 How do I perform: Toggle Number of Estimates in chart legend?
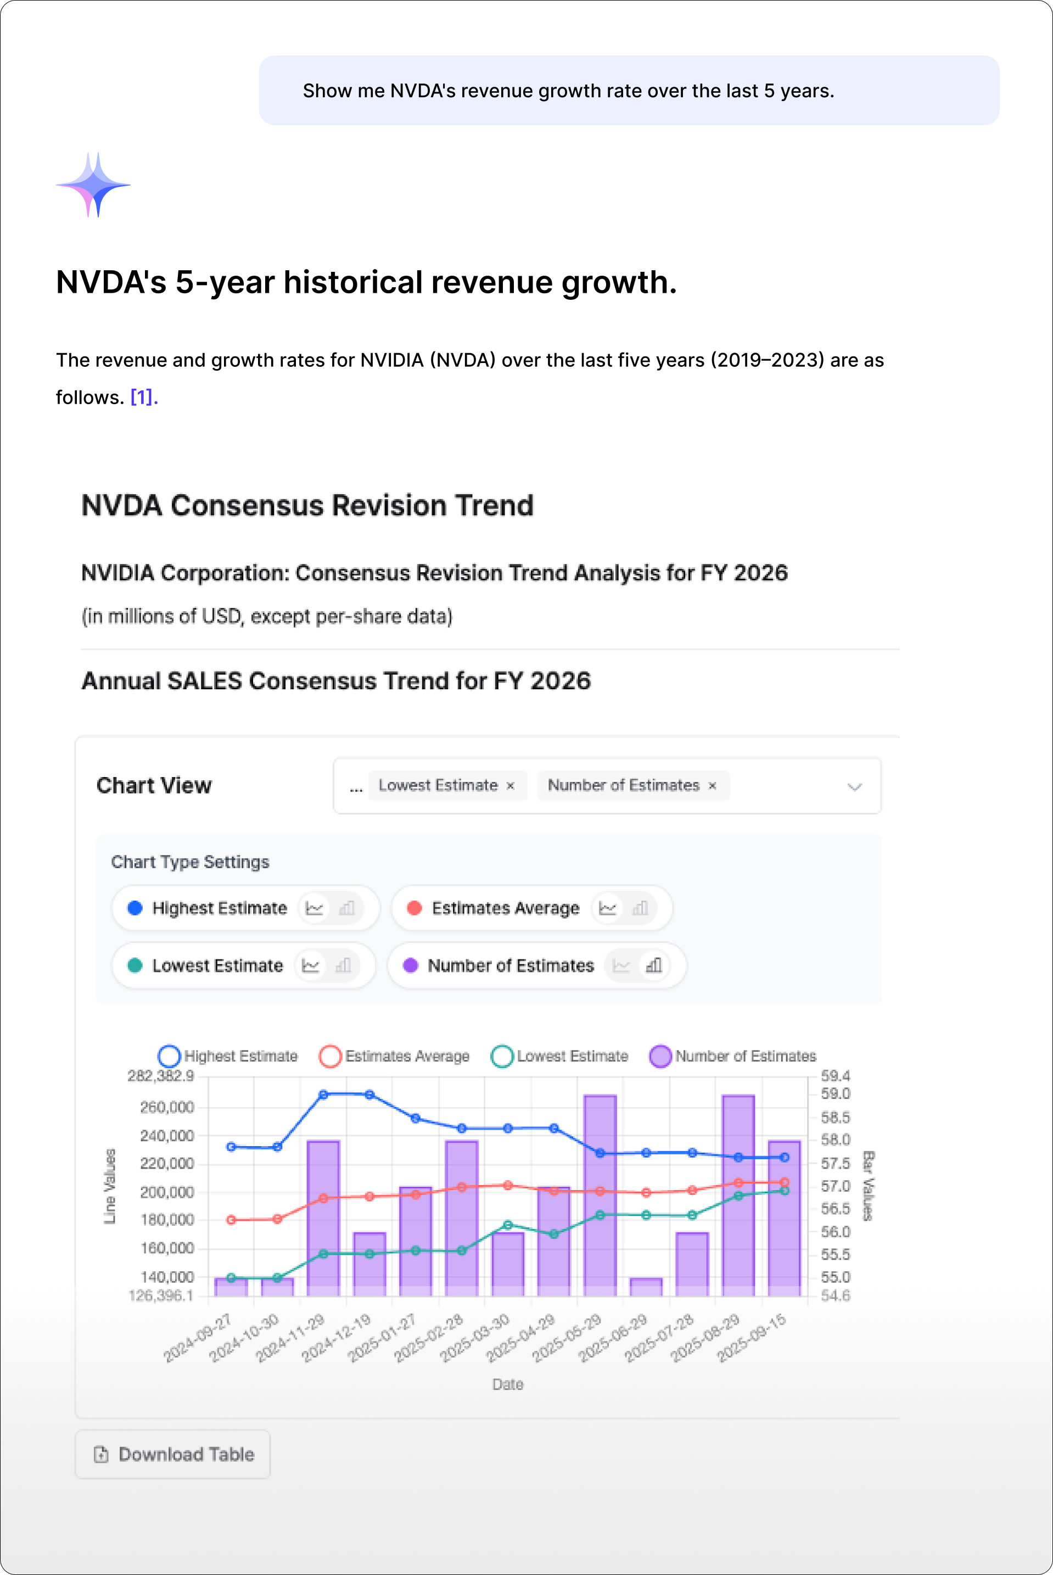[x=733, y=1056]
